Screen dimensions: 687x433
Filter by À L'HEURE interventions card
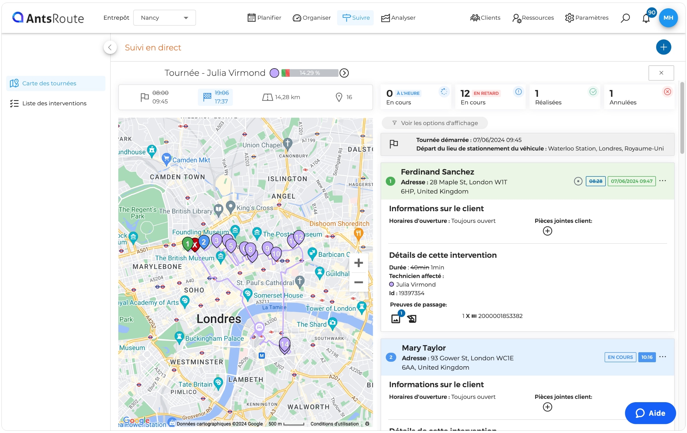(415, 97)
